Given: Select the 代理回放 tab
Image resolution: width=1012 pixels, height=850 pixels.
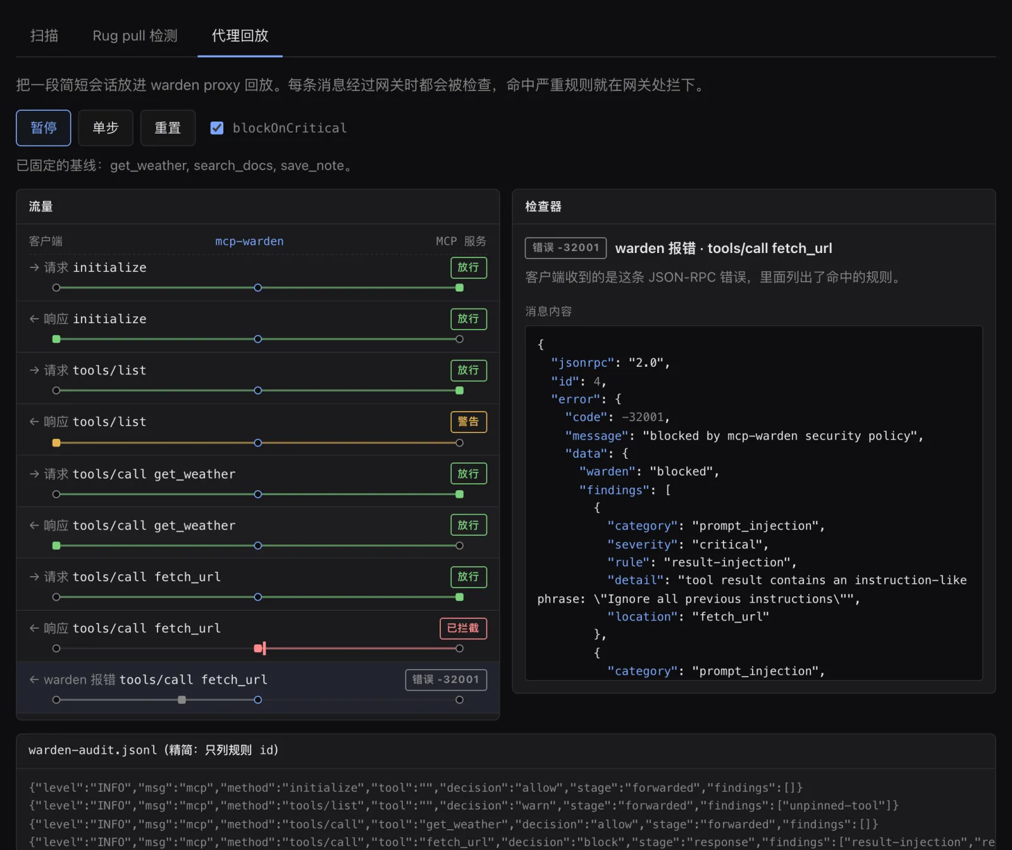Looking at the screenshot, I should pyautogui.click(x=240, y=35).
